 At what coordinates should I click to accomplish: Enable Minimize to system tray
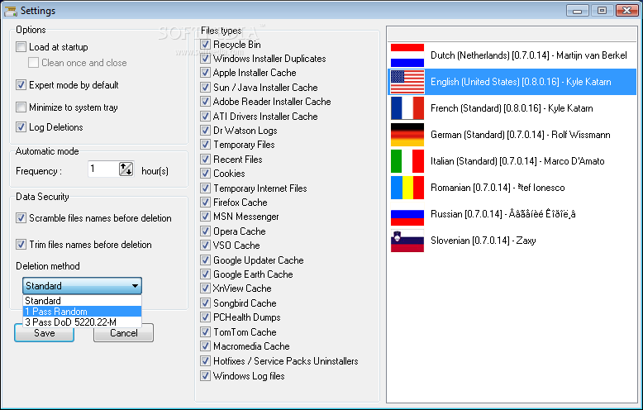click(21, 107)
